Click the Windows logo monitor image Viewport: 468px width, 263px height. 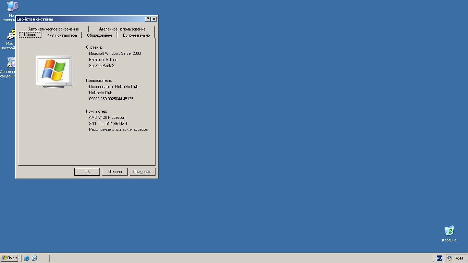(x=54, y=72)
